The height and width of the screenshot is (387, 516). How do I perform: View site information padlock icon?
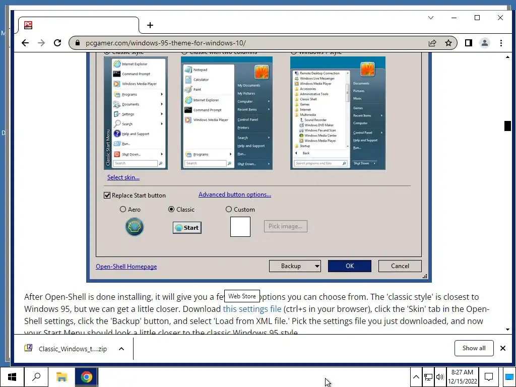[78, 43]
